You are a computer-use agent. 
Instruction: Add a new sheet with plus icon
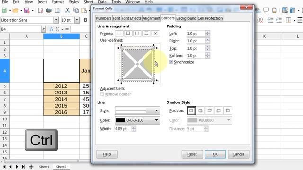coord(31,167)
